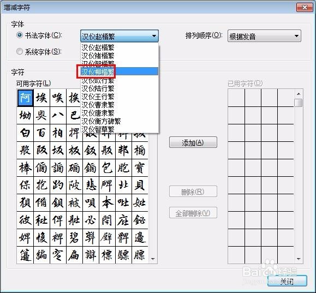Select the 邊 character cell

[140, 237]
